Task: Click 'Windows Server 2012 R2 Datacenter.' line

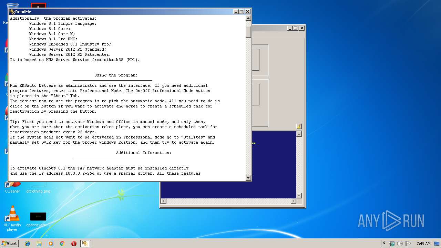Action: click(70, 54)
